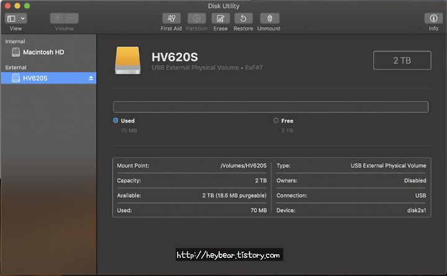Click the add Volume plus button

[x=57, y=19]
